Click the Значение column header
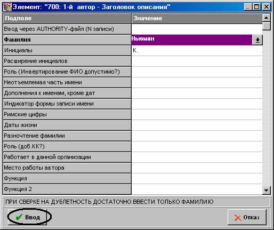 click(x=197, y=19)
